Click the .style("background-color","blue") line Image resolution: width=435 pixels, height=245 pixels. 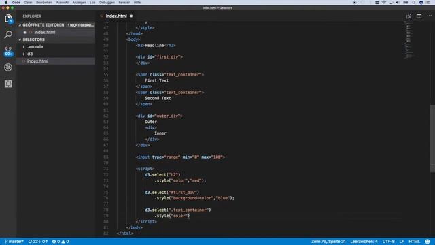[x=194, y=198]
